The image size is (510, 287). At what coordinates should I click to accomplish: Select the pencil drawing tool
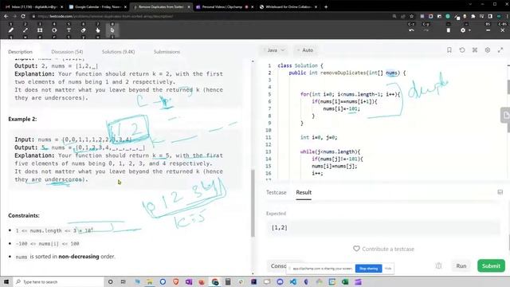(10, 30)
